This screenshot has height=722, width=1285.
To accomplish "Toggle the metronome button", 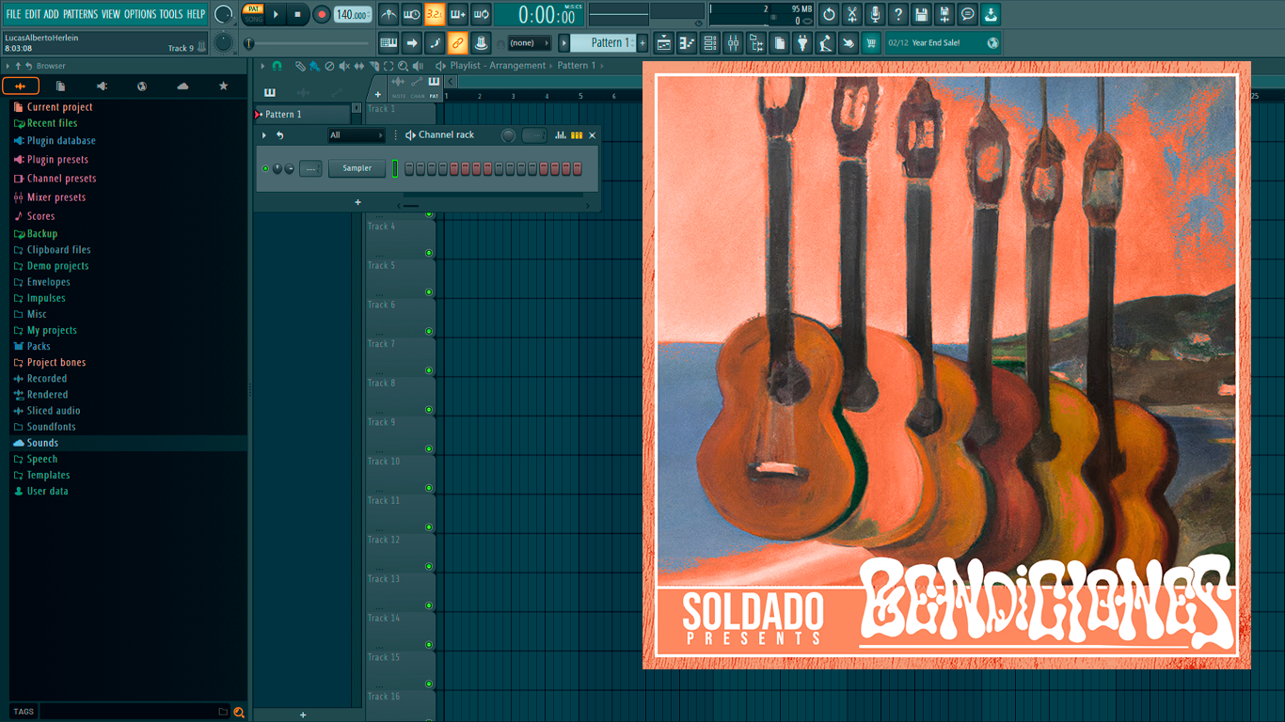I will (389, 14).
